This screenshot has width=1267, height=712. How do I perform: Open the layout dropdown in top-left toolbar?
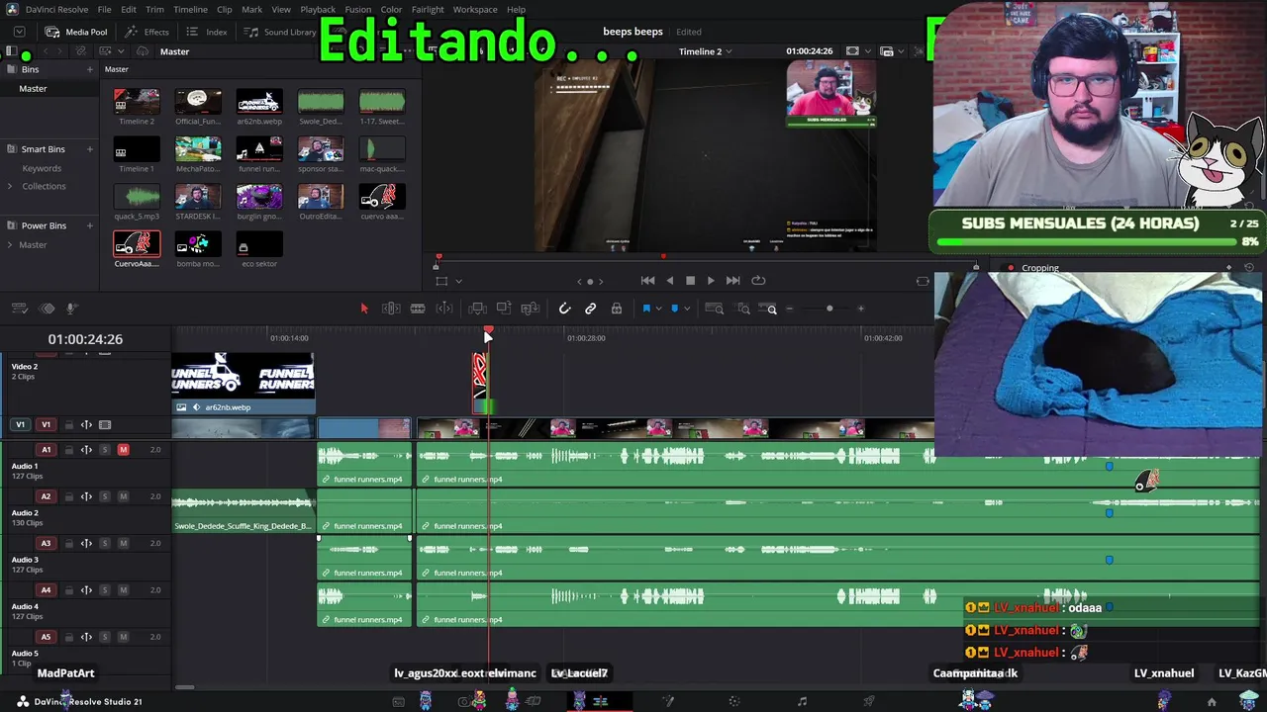pyautogui.click(x=19, y=32)
